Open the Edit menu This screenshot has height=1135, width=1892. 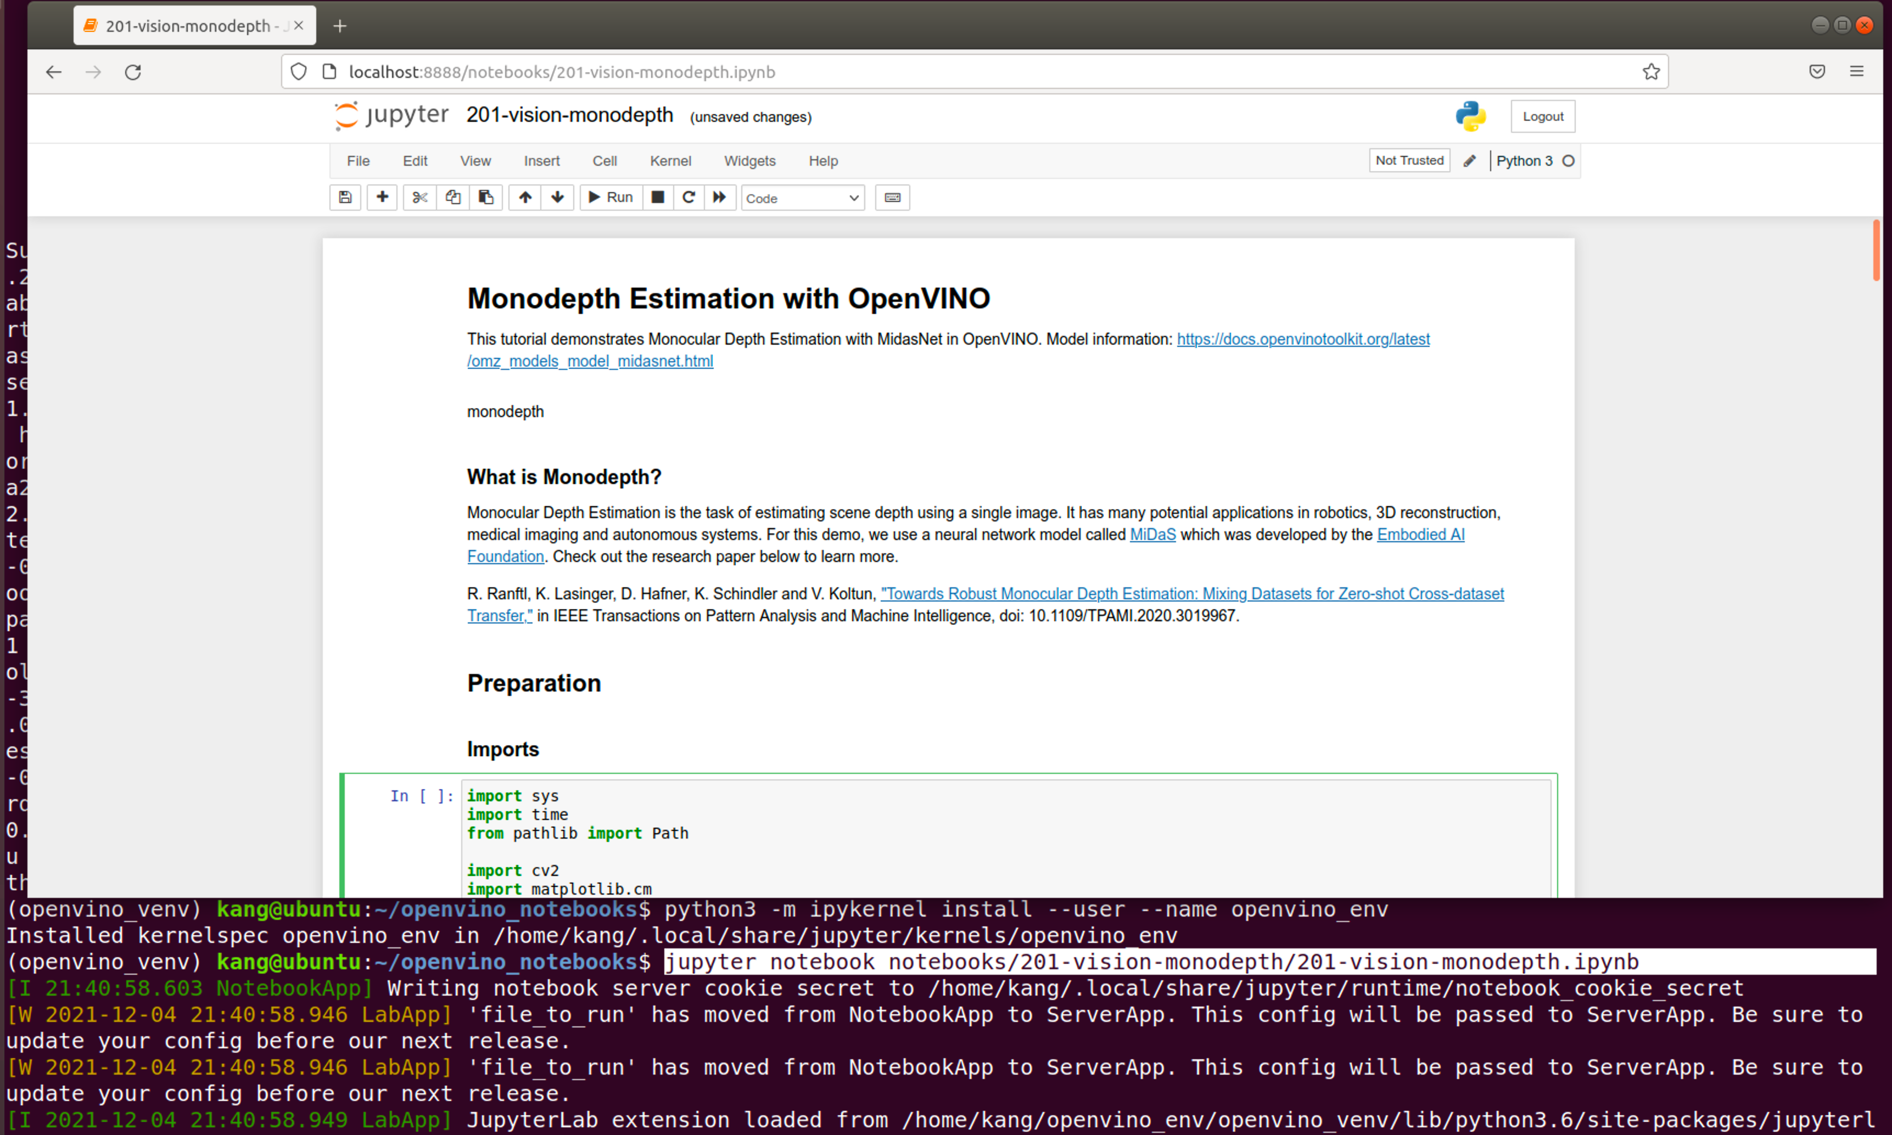[x=415, y=161]
